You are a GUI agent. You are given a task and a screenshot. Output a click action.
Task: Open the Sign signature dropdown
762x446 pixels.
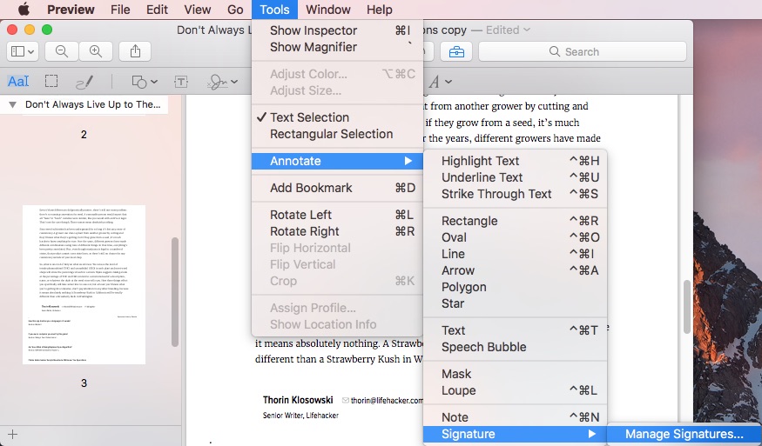click(x=221, y=82)
